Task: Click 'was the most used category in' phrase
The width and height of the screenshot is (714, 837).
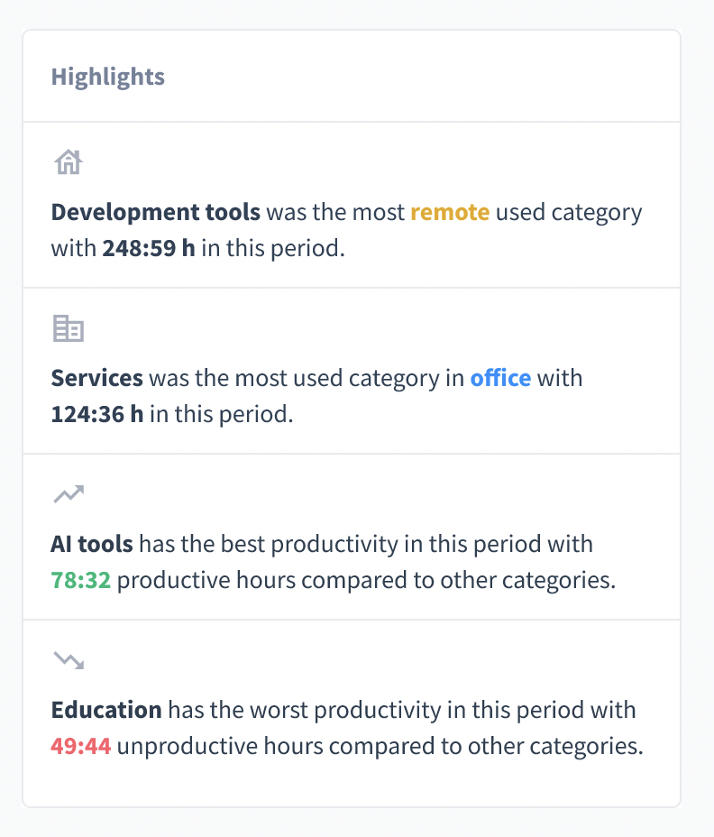Action: click(x=307, y=378)
